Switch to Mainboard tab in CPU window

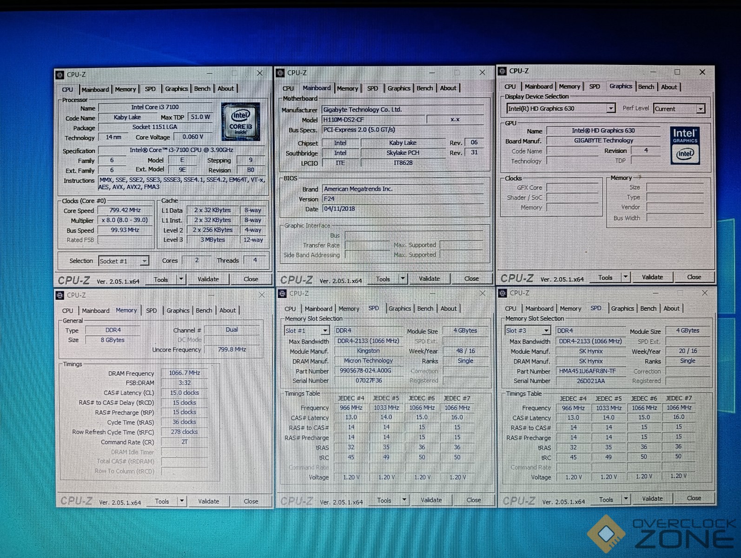pyautogui.click(x=95, y=90)
